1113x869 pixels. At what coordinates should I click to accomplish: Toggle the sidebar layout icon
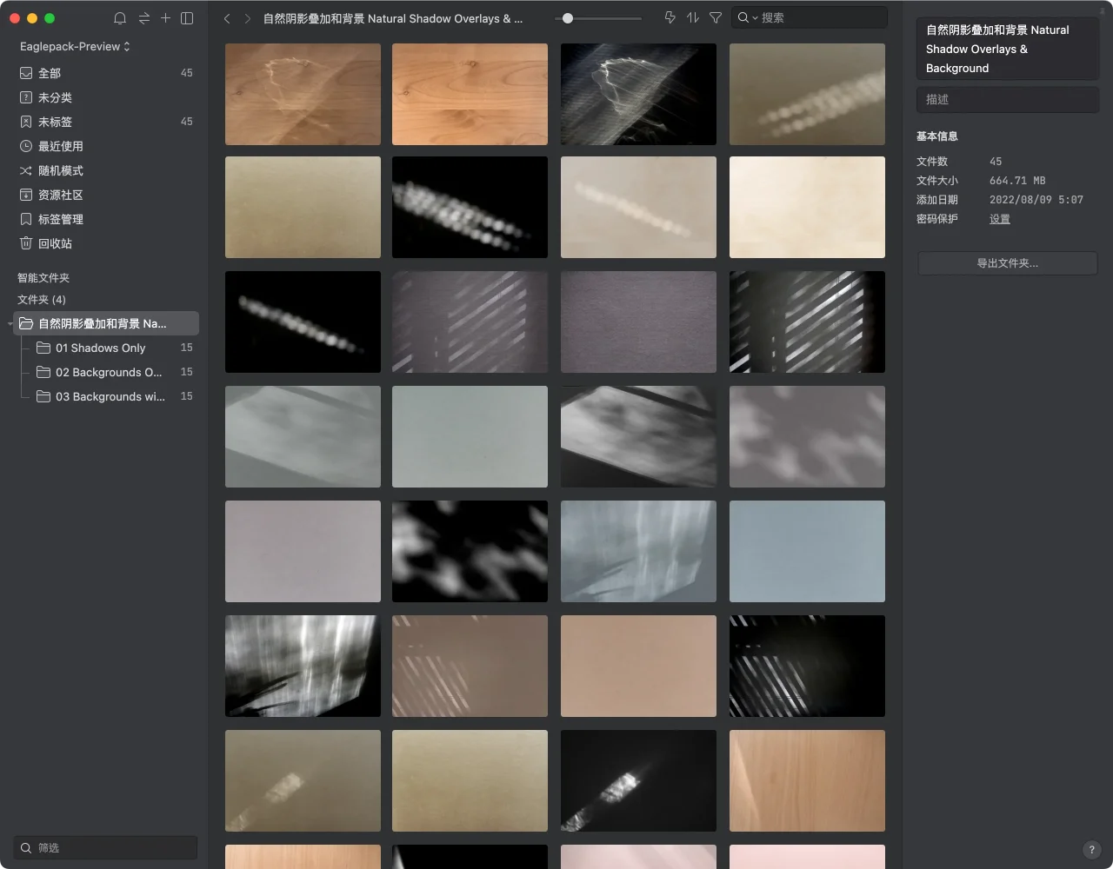point(187,18)
